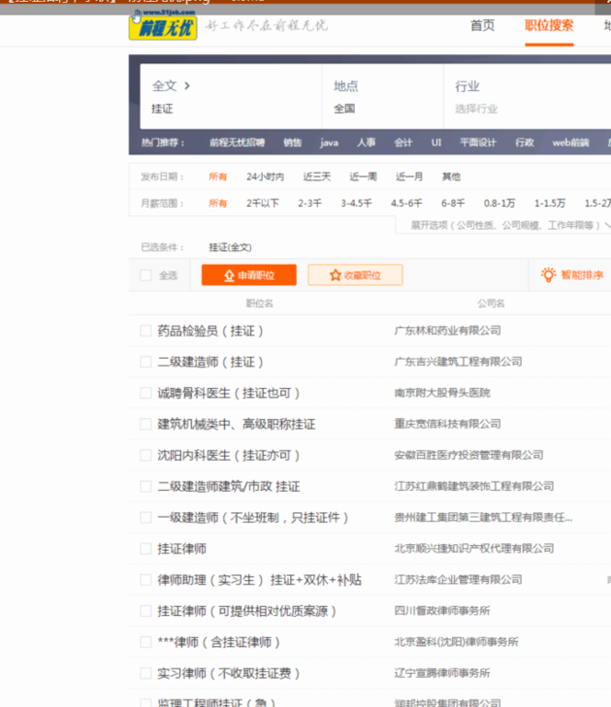Check the box for 沈阳内科医生（挂证亦可）

[145, 455]
